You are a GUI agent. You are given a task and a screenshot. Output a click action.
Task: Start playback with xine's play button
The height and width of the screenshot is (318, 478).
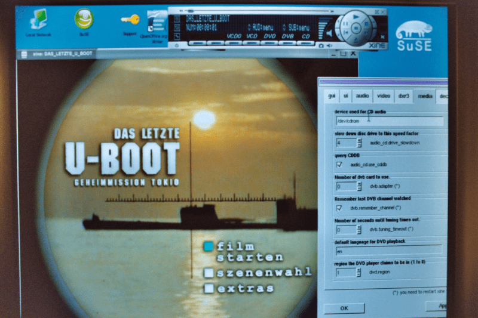[356, 17]
